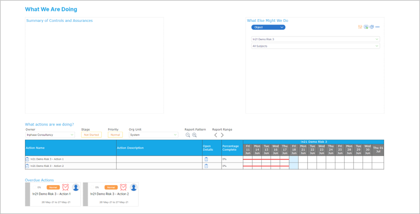Click the Action Name column header
This screenshot has width=420, height=214.
coord(71,148)
